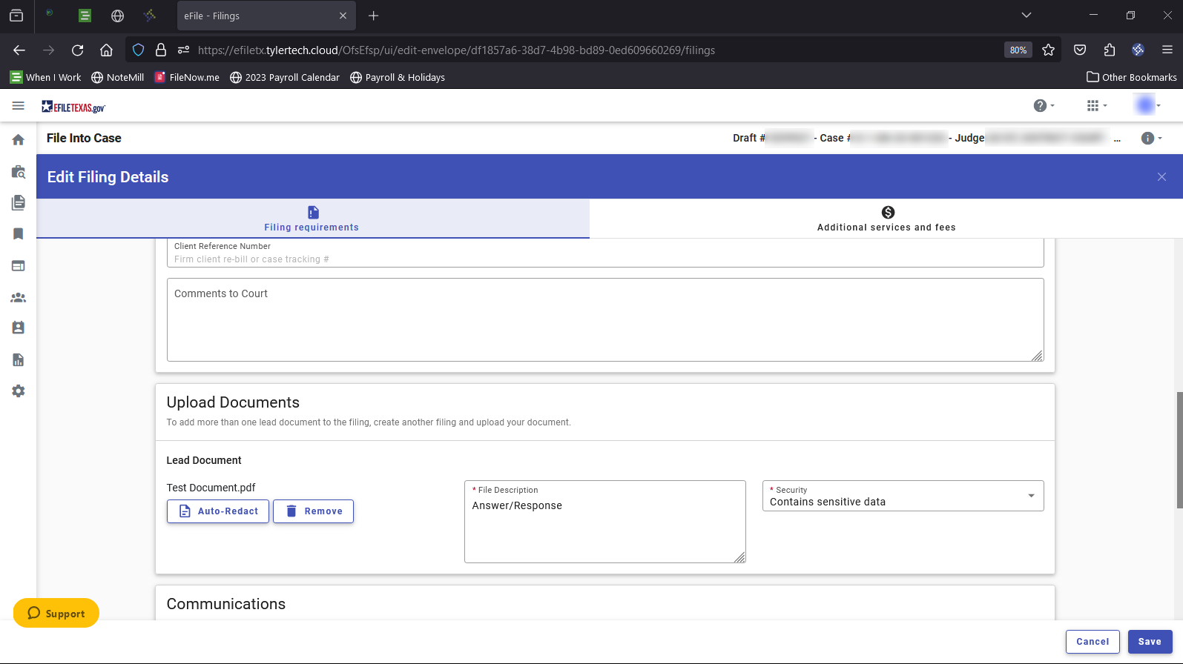Open the settings gear in sidebar
Viewport: 1183px width, 664px height.
click(x=19, y=391)
